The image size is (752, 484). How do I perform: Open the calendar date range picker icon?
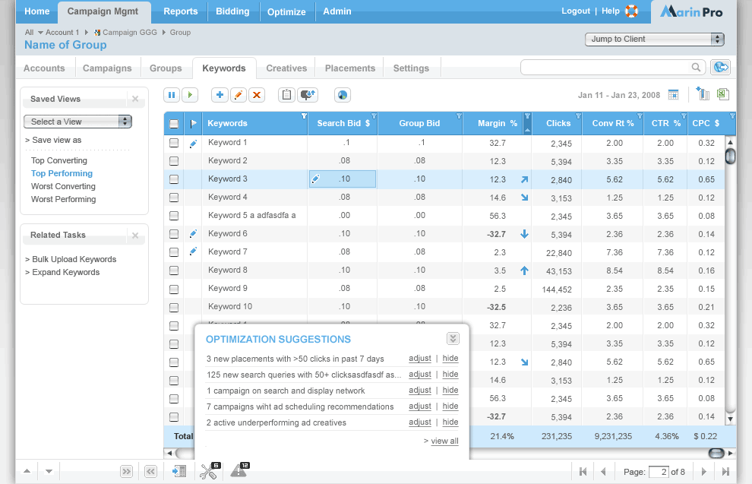pos(673,95)
